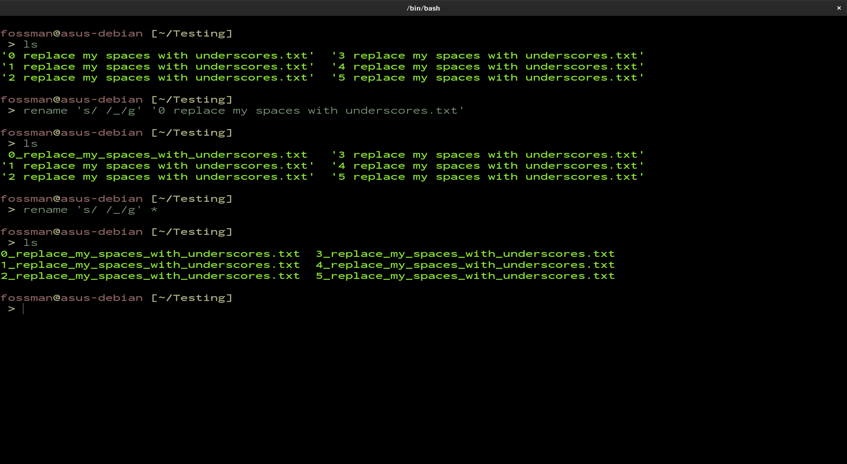This screenshot has width=847, height=464.
Task: Click the last ls command entered
Action: pyautogui.click(x=30, y=243)
